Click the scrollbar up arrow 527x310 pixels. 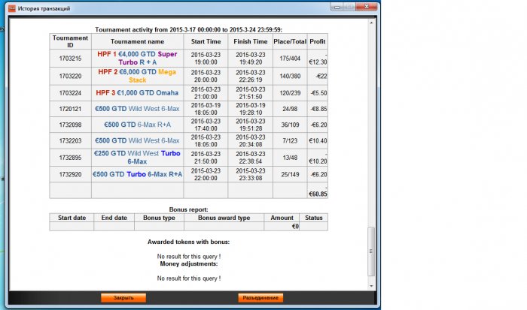click(x=370, y=23)
